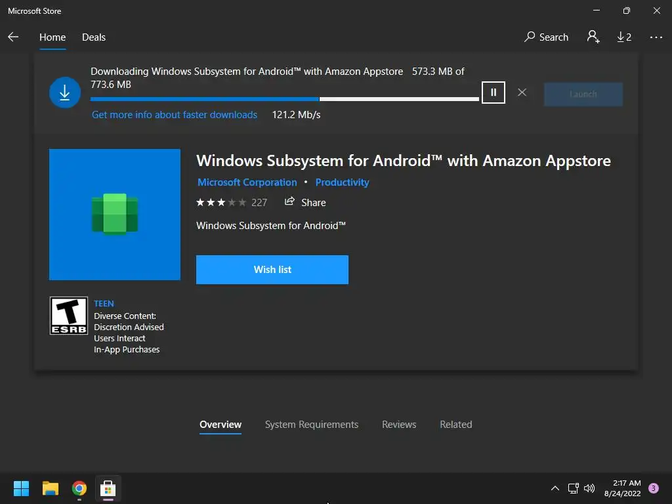Click the Users Interact text
672x504 pixels.
tap(119, 339)
